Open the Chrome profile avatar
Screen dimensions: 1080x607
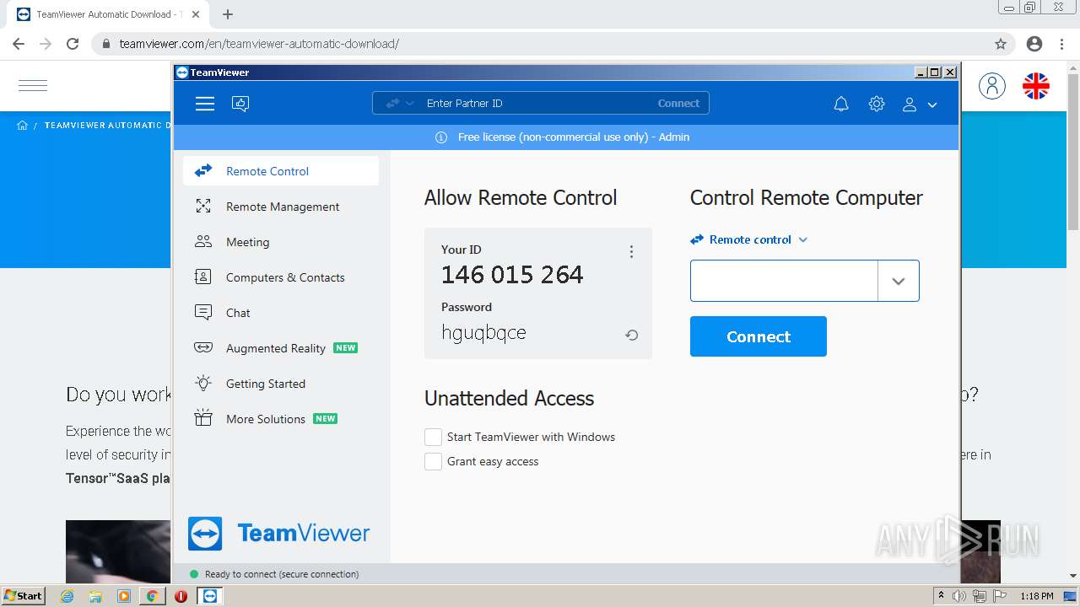coord(1034,44)
